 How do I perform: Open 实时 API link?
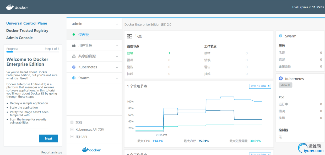pos(81,137)
